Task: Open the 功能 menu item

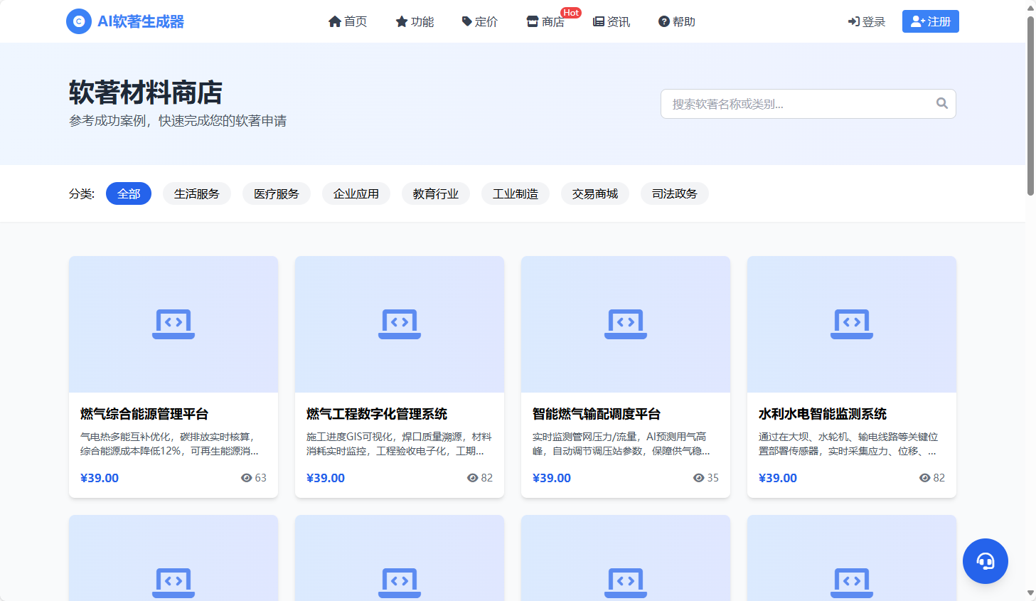Action: point(415,22)
